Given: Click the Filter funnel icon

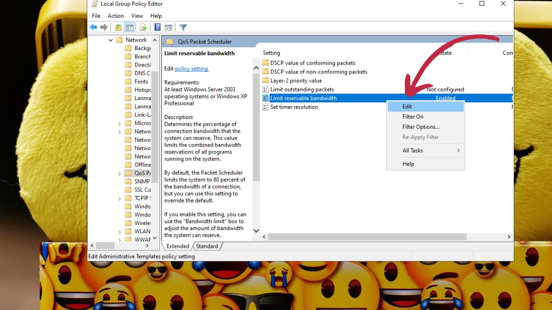Looking at the screenshot, I should (x=183, y=28).
